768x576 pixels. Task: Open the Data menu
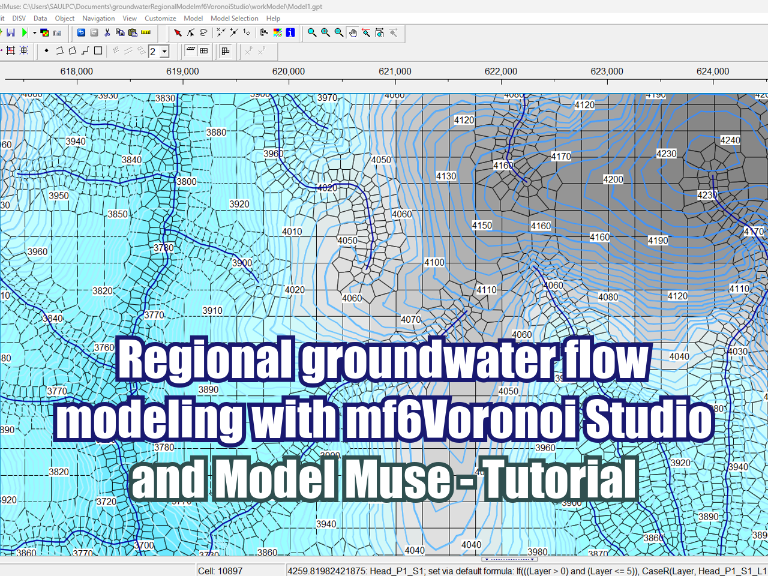(40, 19)
